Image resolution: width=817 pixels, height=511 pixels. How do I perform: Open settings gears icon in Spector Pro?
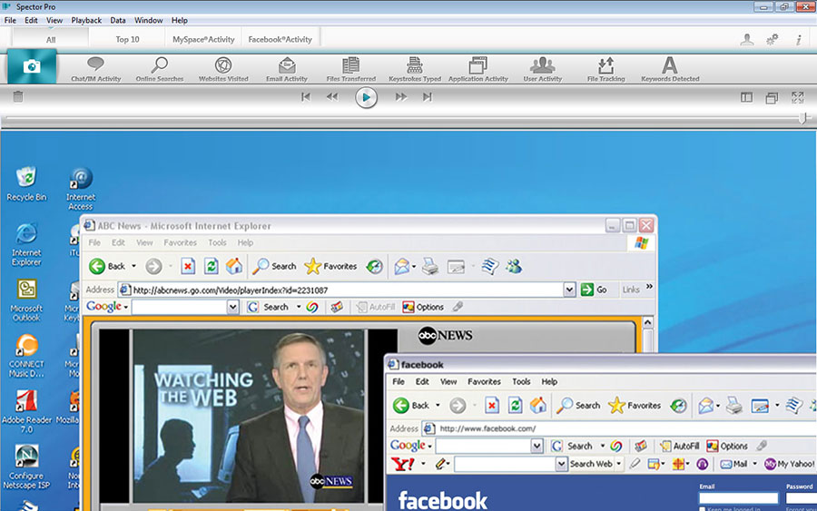click(773, 40)
